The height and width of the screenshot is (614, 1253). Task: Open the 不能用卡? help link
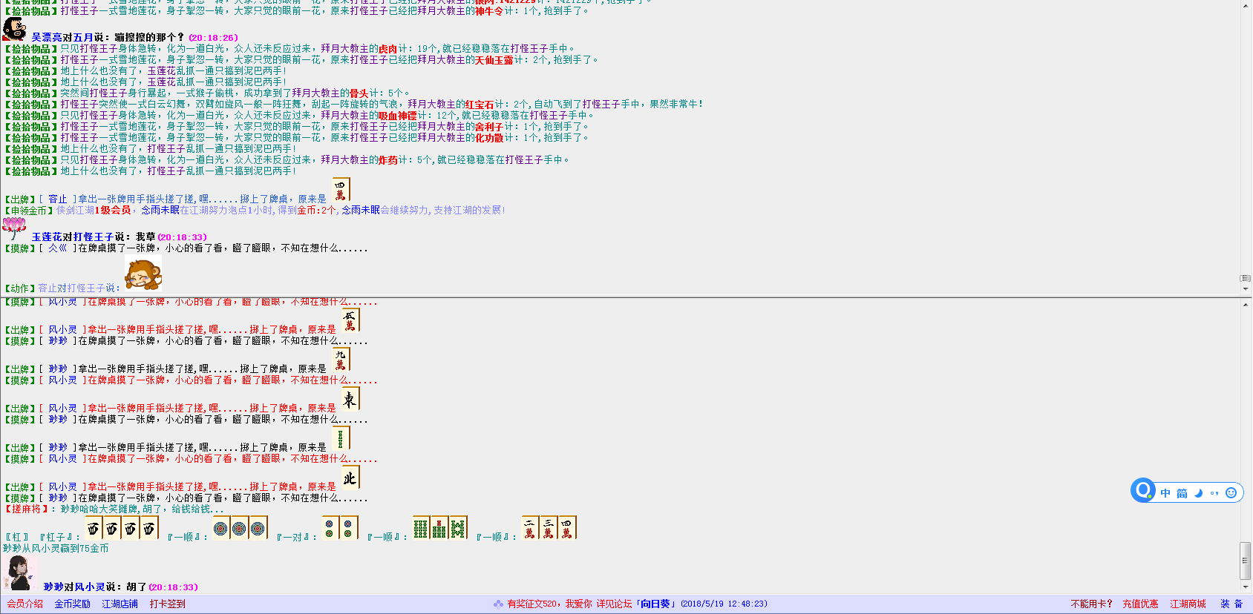[1091, 604]
